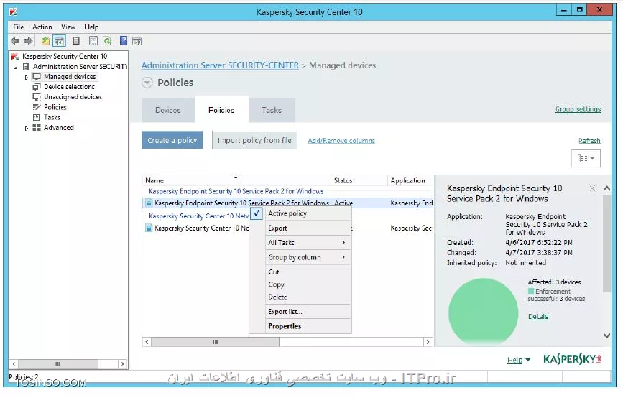This screenshot has width=623, height=398.
Task: Click the green enforcement pie chart
Action: click(483, 311)
